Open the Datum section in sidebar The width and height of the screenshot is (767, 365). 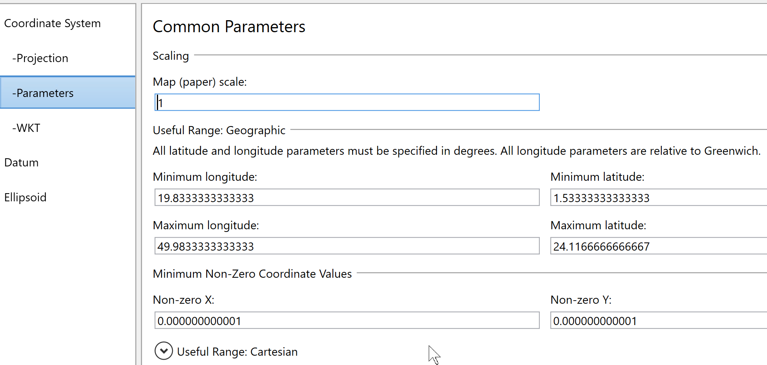pyautogui.click(x=21, y=163)
